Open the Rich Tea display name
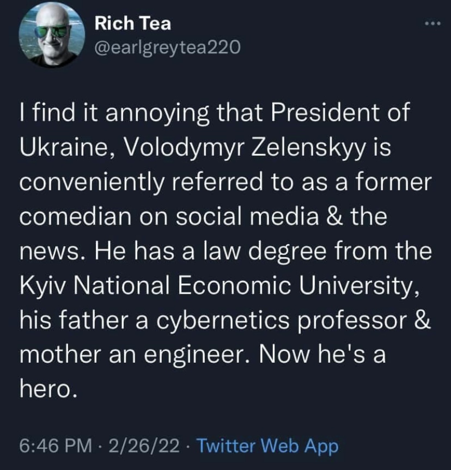Viewport: 451px width, 470px height. (x=132, y=23)
